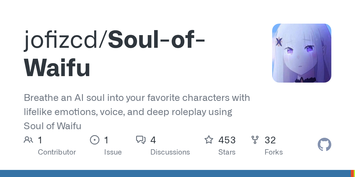Image resolution: width=355 pixels, height=177 pixels.
Task: Click the repository description text
Action: (137, 112)
